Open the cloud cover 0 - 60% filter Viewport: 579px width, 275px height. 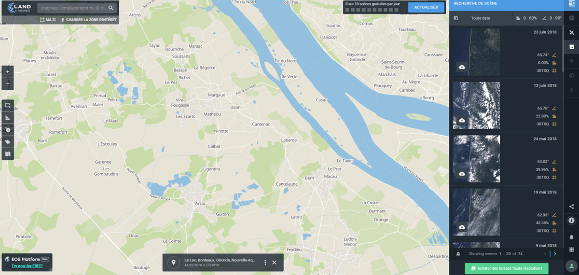pyautogui.click(x=526, y=18)
